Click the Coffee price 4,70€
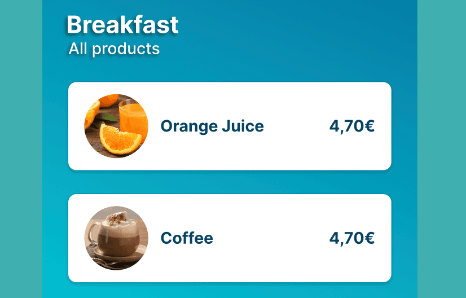The width and height of the screenshot is (466, 298). 351,238
